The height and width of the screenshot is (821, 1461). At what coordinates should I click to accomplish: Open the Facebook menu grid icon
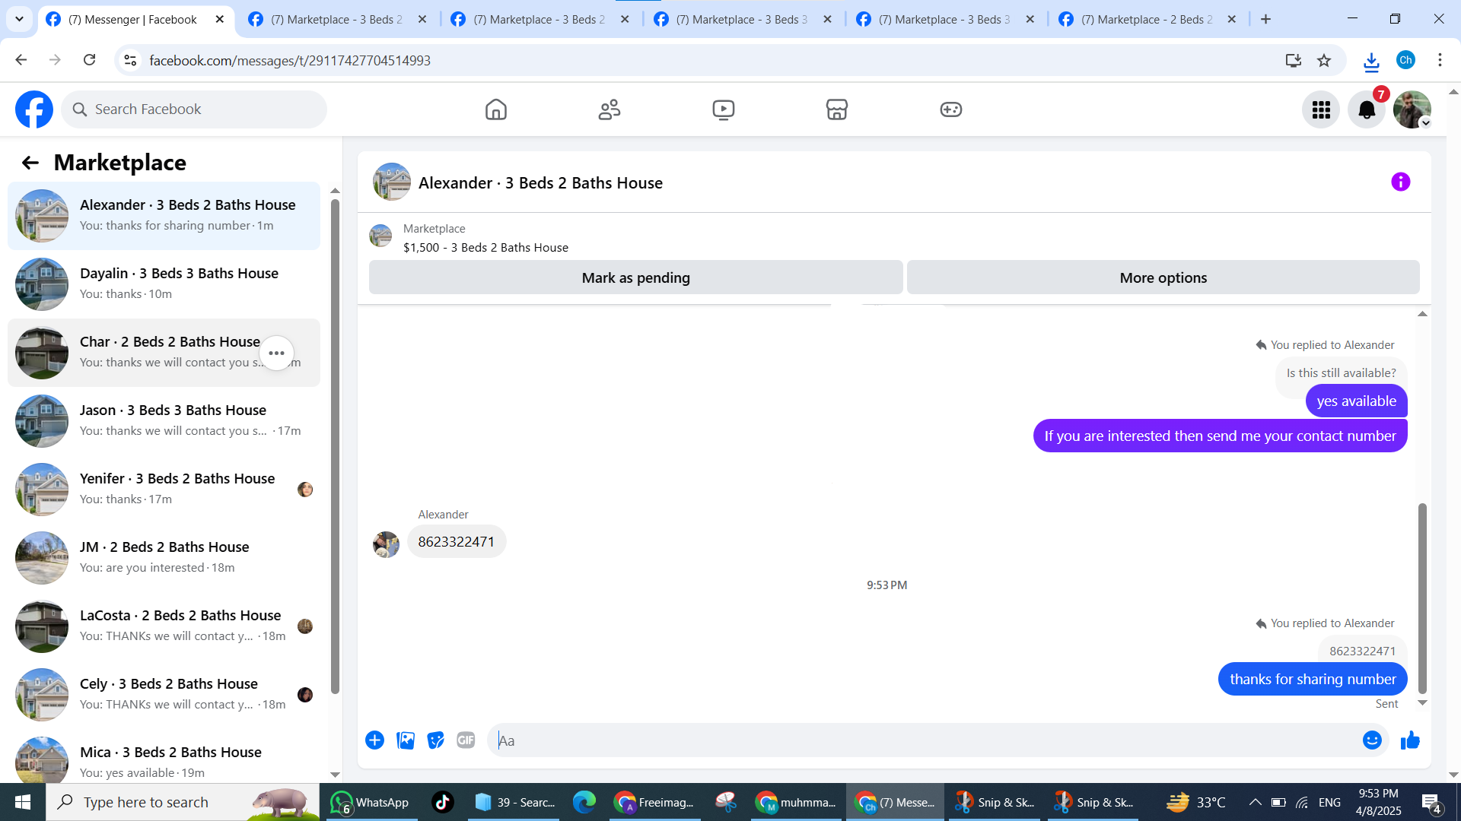click(1321, 109)
